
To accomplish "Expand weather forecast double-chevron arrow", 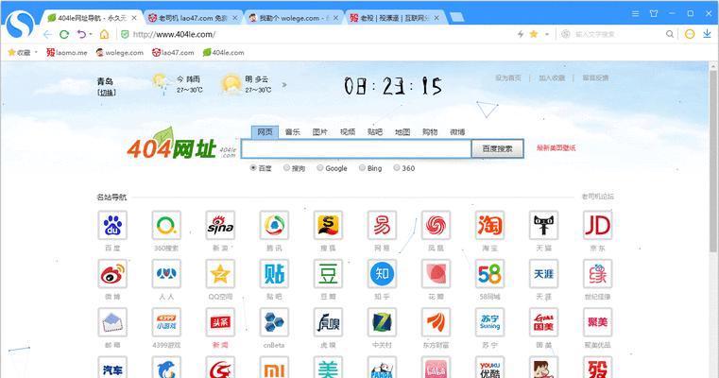I will tap(284, 84).
